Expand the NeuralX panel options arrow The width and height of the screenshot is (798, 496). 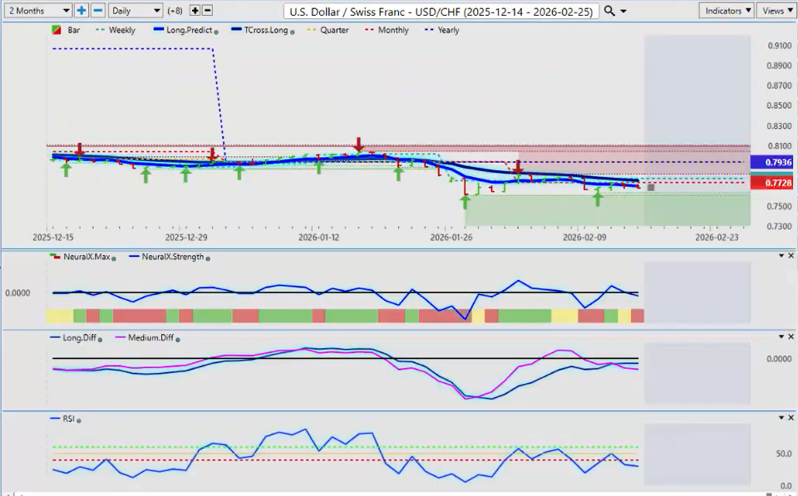point(779,256)
